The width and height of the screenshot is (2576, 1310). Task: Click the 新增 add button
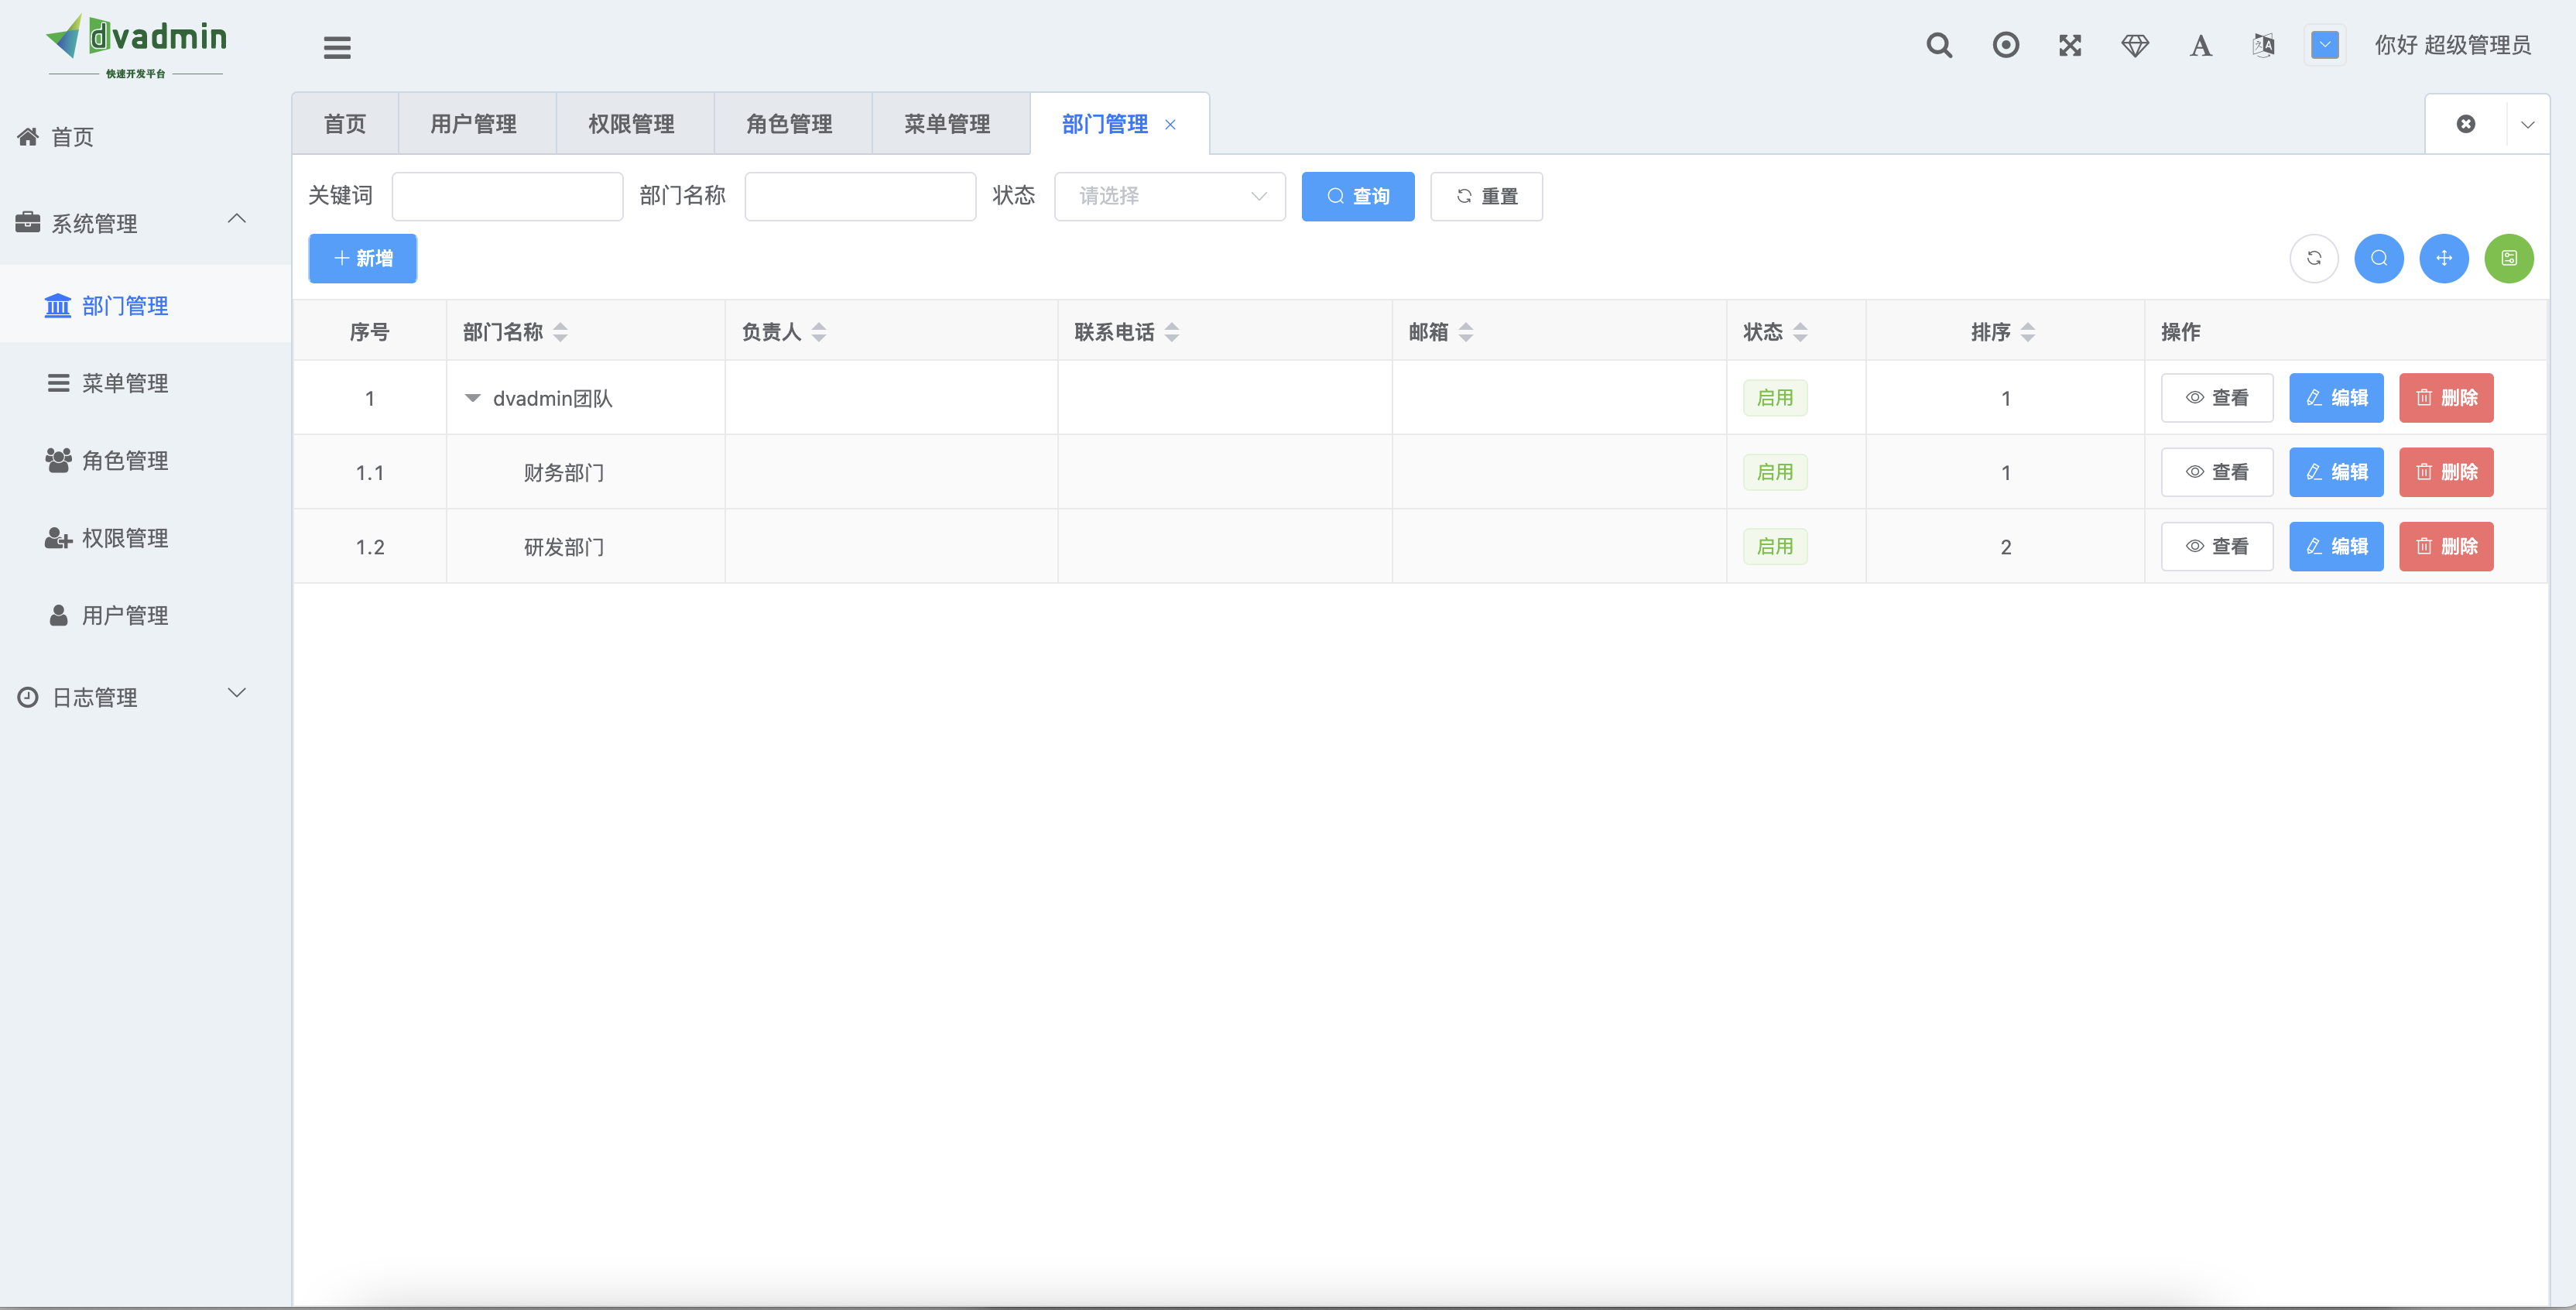tap(363, 258)
